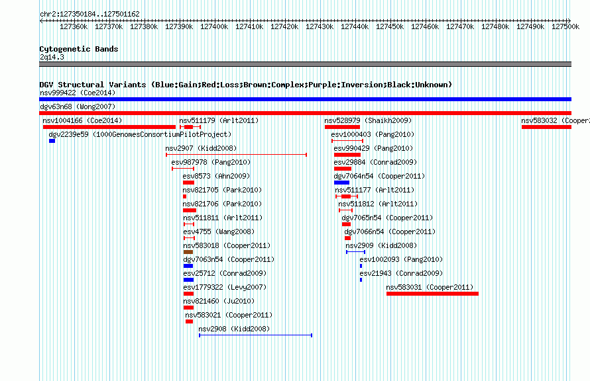
Task: Select the long blue nsv2908 line
Action: click(255, 335)
